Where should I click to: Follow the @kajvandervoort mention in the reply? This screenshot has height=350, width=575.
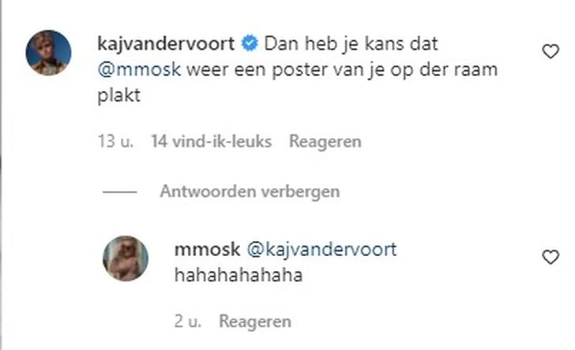click(x=321, y=250)
